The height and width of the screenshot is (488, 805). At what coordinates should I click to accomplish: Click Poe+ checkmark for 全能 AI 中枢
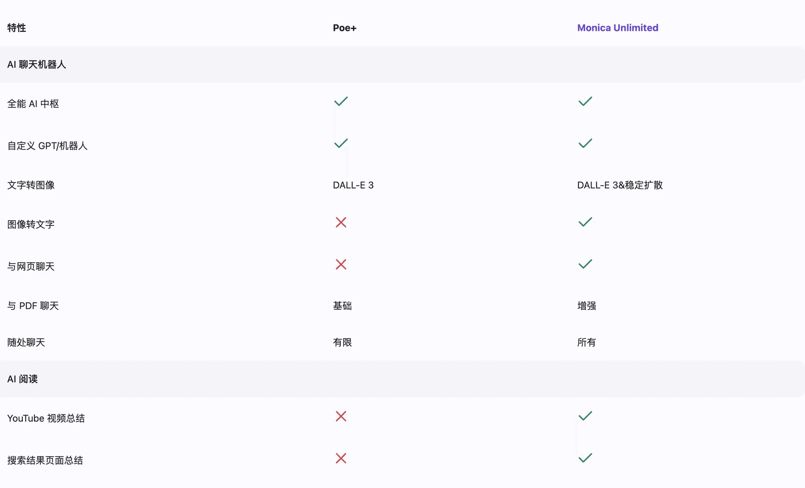[341, 101]
